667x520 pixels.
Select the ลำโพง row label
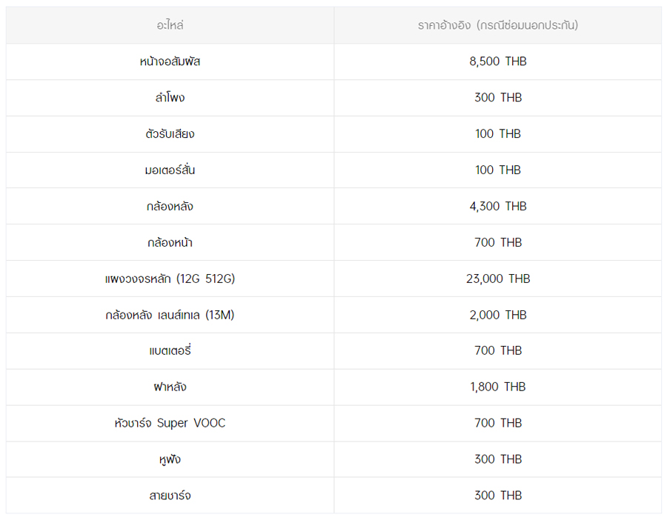[x=170, y=98]
